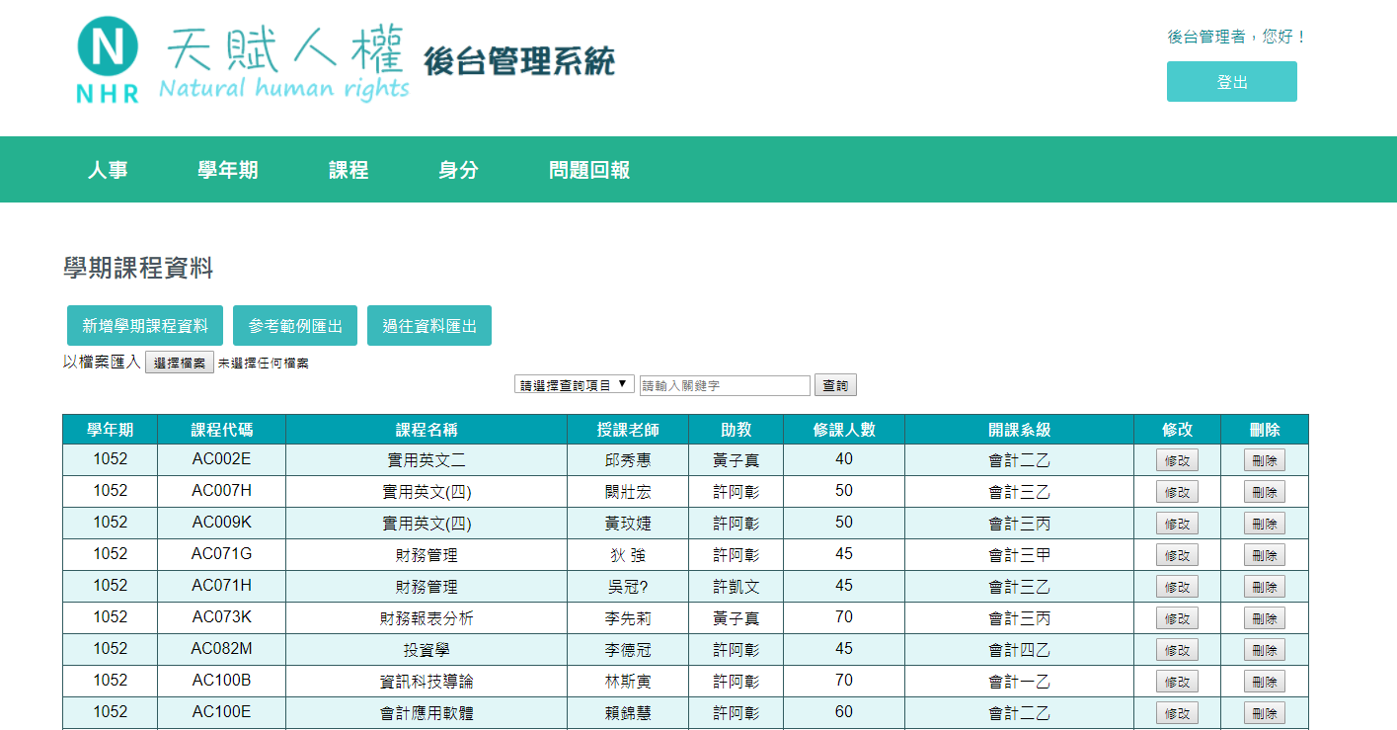Viewport: 1397px width, 730px height.
Task: Click 修改 for course AC100B
Action: (x=1177, y=682)
